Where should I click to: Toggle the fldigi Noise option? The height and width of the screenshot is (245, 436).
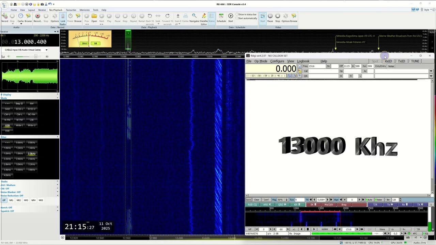[378, 200]
